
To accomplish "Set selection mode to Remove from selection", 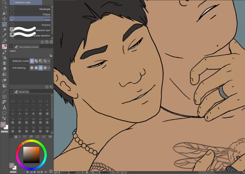I will coord(41,61).
